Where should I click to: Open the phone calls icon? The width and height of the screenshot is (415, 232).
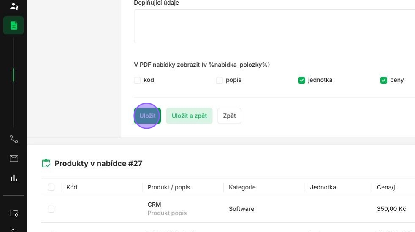tap(14, 139)
